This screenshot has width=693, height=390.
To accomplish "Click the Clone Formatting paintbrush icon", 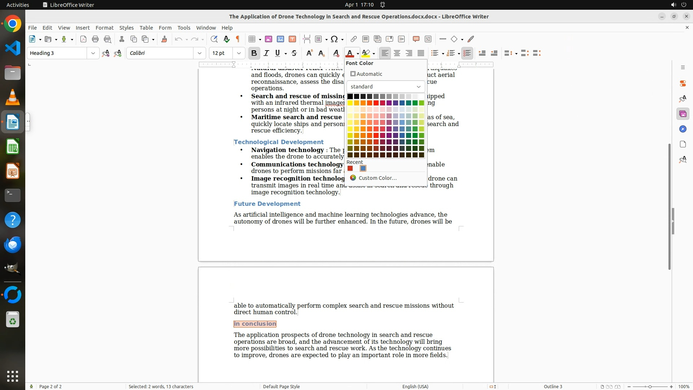I will tap(164, 39).
